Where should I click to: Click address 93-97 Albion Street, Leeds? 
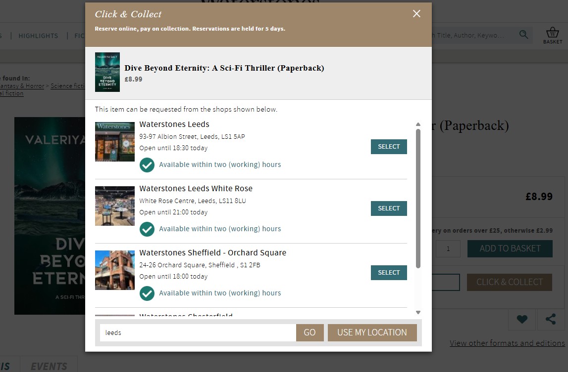192,137
